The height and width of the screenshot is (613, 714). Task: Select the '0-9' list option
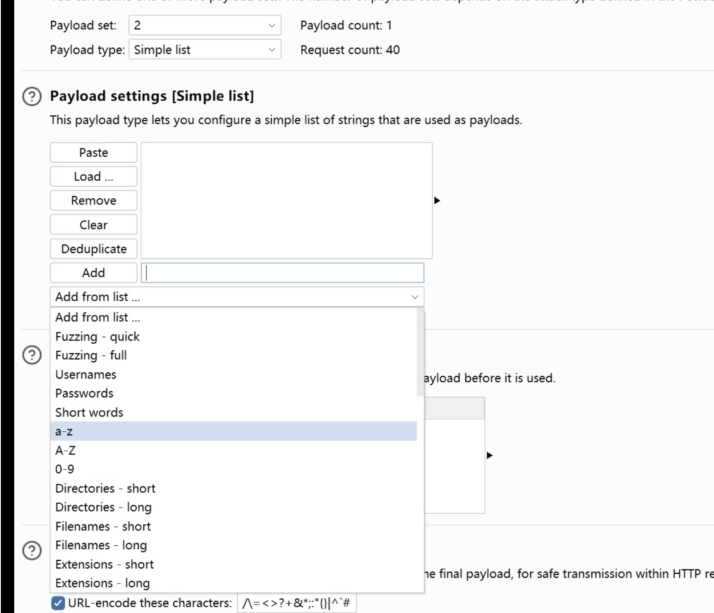click(x=65, y=469)
